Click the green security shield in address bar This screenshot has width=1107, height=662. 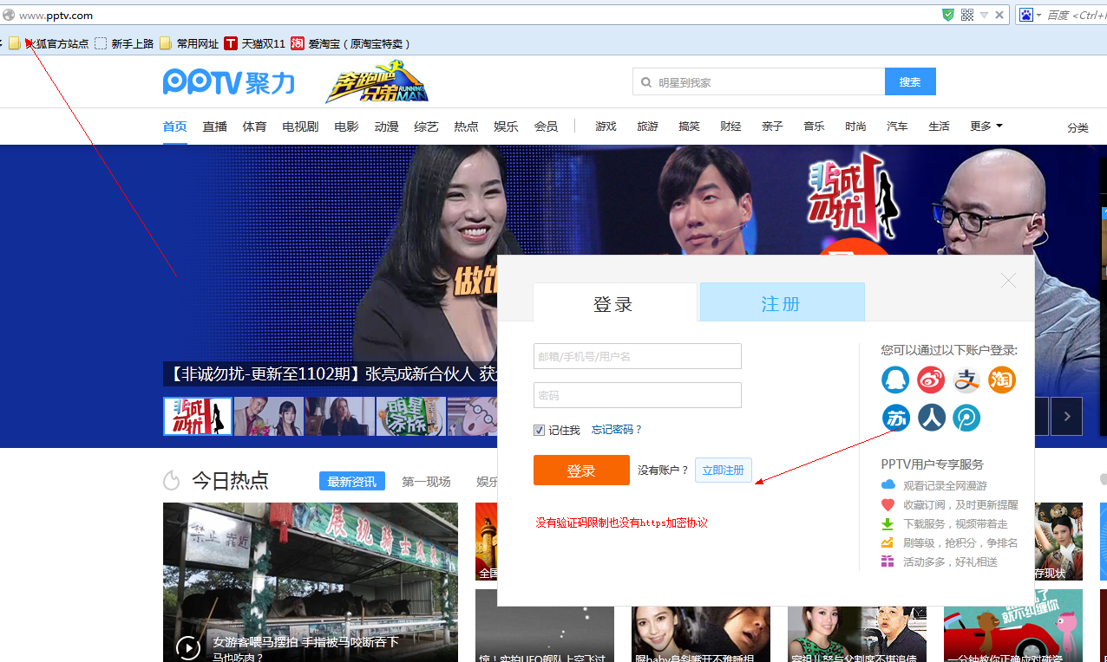948,15
